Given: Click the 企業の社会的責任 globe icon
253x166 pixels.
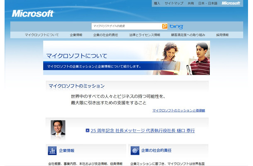Looking at the screenshot, I should tap(135, 151).
